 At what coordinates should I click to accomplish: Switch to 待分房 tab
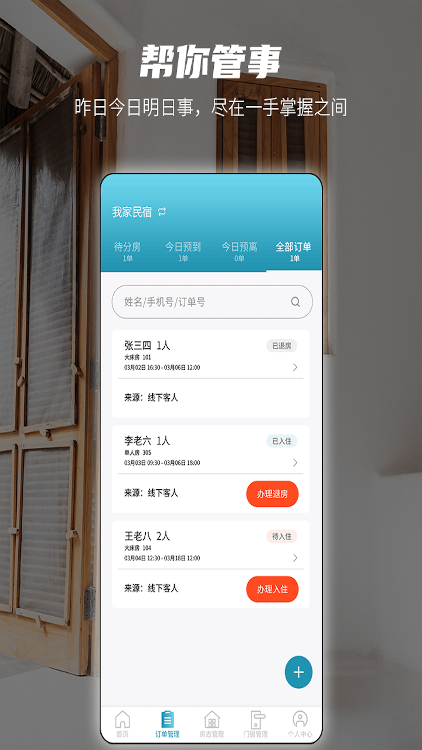127,252
